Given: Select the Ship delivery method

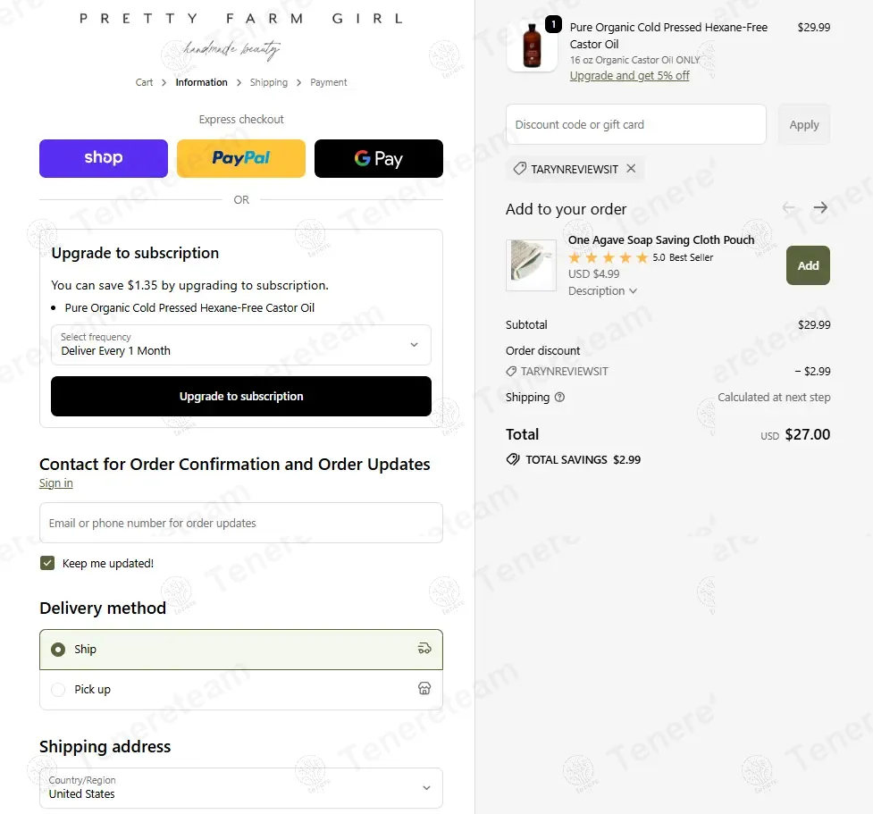Looking at the screenshot, I should 241,650.
